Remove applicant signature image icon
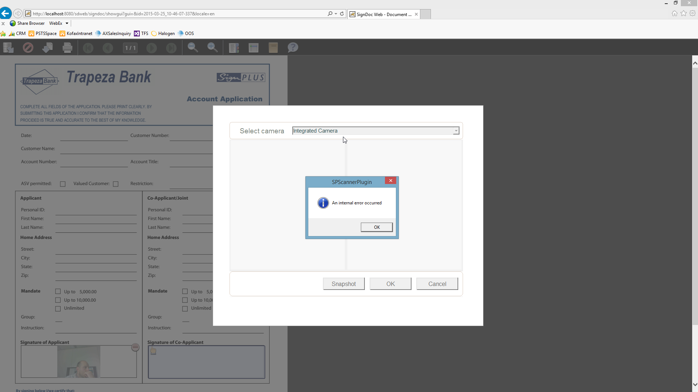The image size is (698, 392). click(x=135, y=347)
